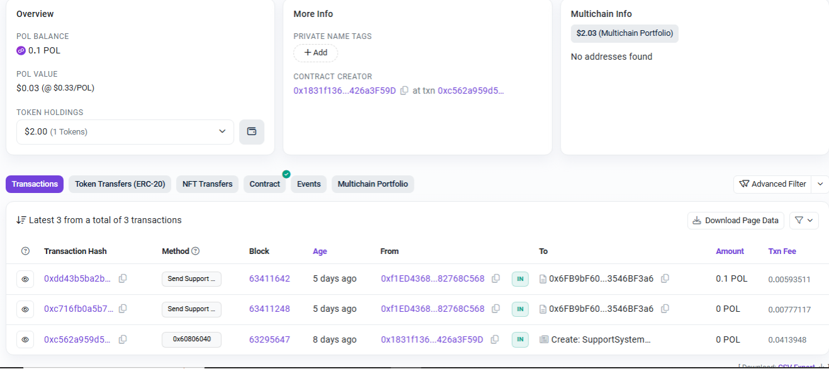The image size is (829, 369).
Task: Open the arrow beside Advanced Filter
Action: tap(820, 184)
